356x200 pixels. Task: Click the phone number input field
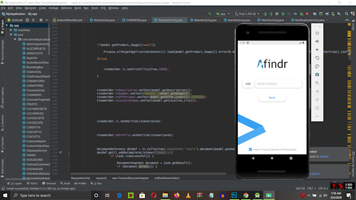(279, 84)
